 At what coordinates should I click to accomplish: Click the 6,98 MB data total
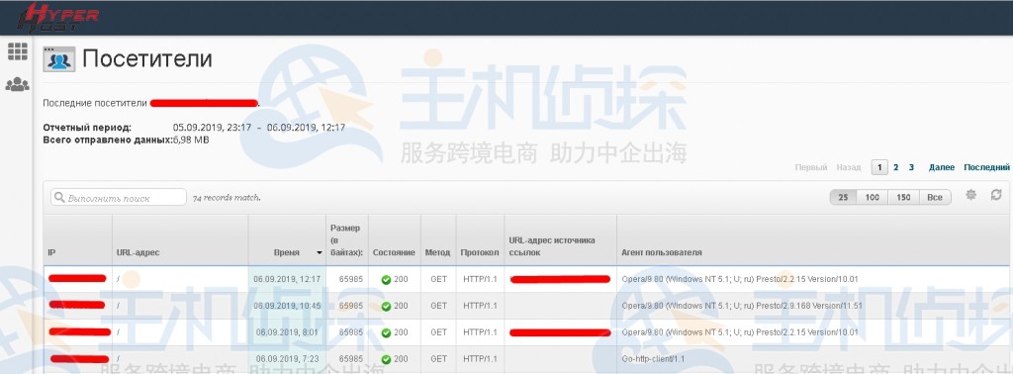191,140
